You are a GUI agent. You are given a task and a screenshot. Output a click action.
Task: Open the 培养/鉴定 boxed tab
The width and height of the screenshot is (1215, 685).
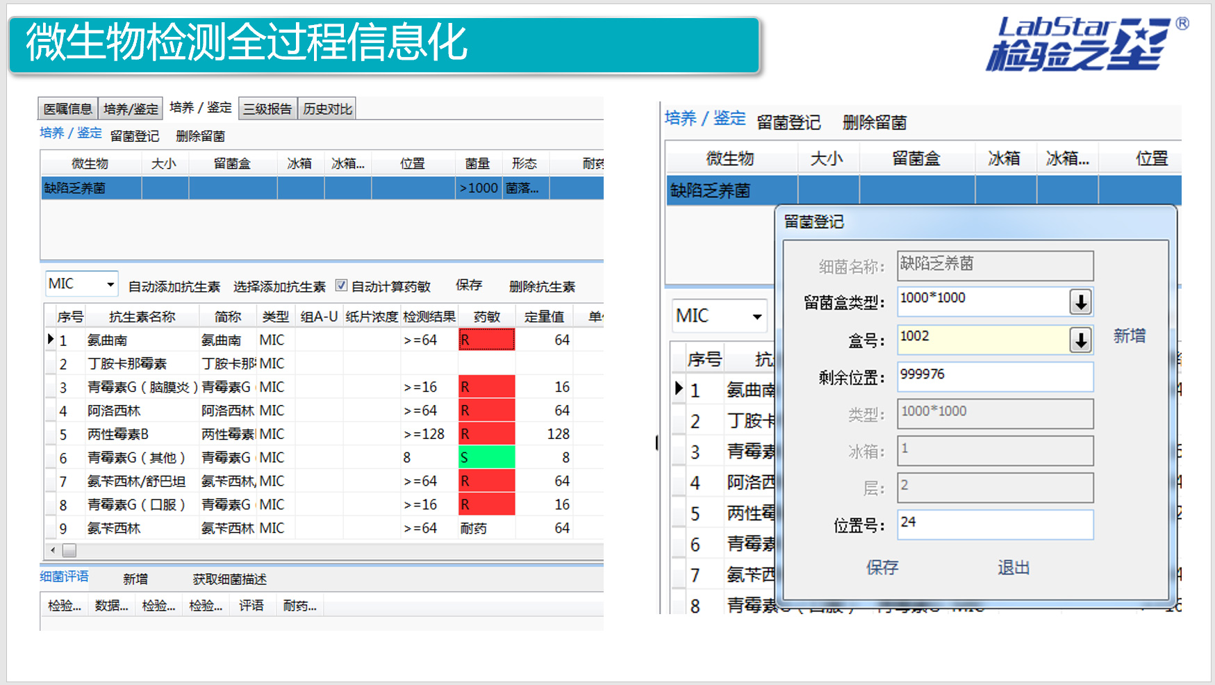click(131, 108)
